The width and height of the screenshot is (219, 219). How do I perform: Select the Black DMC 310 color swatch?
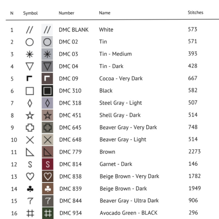[x=48, y=91]
